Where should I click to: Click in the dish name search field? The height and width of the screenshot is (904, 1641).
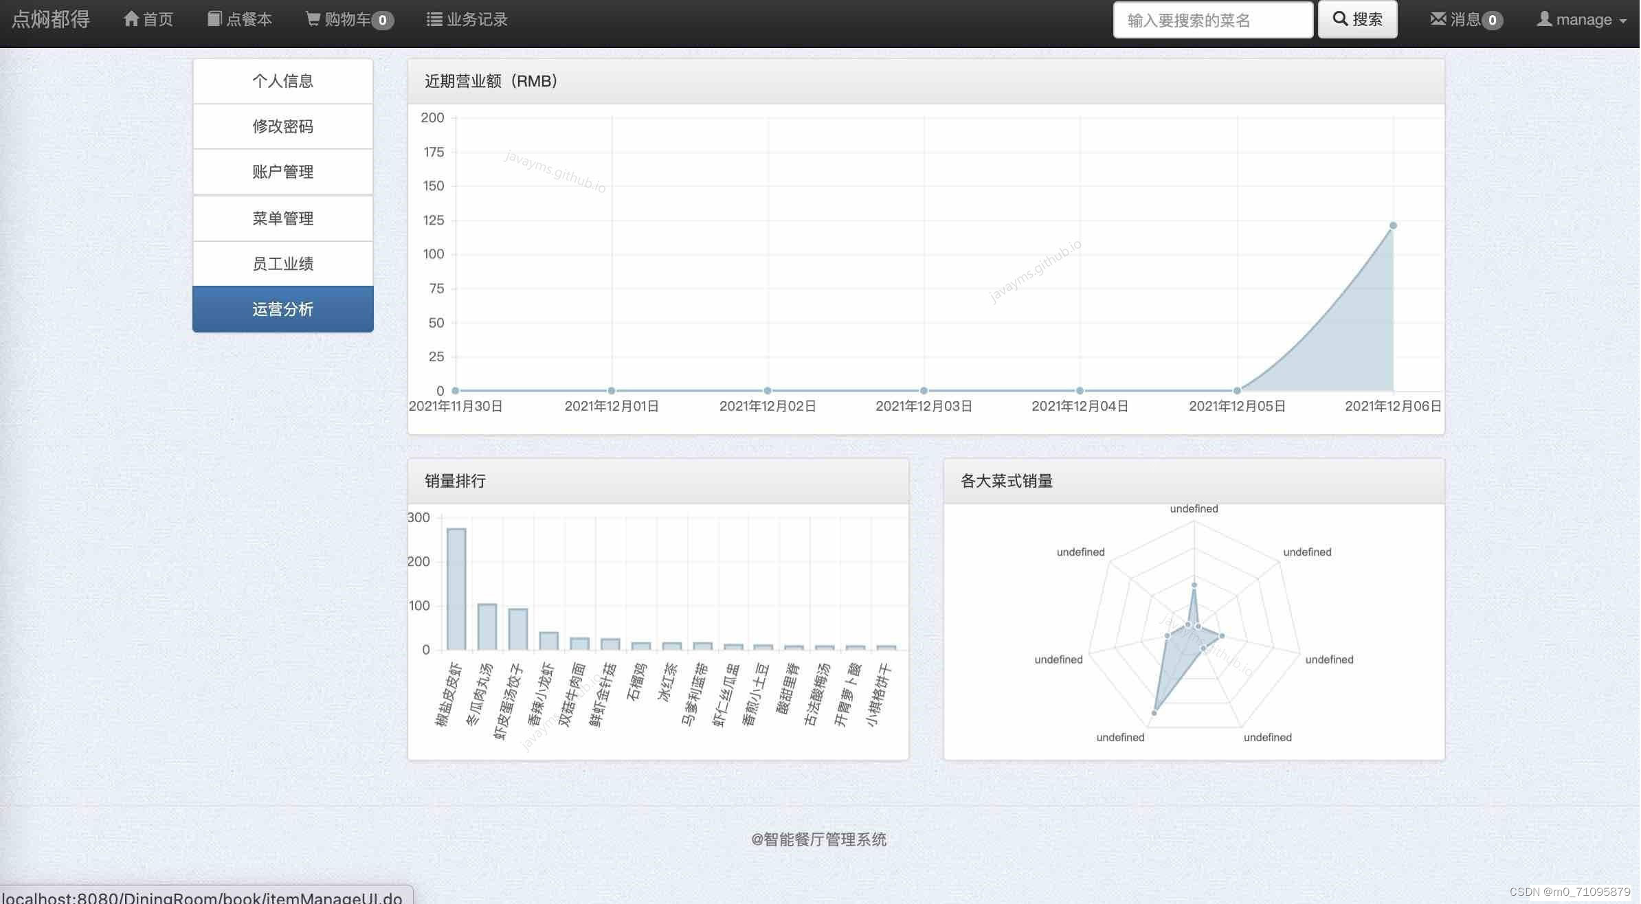(x=1212, y=20)
